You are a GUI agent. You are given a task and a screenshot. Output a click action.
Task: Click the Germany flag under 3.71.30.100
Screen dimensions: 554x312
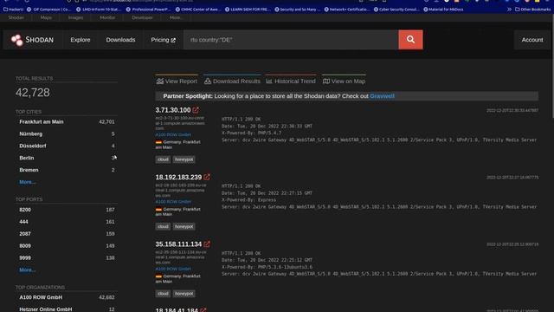pyautogui.click(x=158, y=142)
